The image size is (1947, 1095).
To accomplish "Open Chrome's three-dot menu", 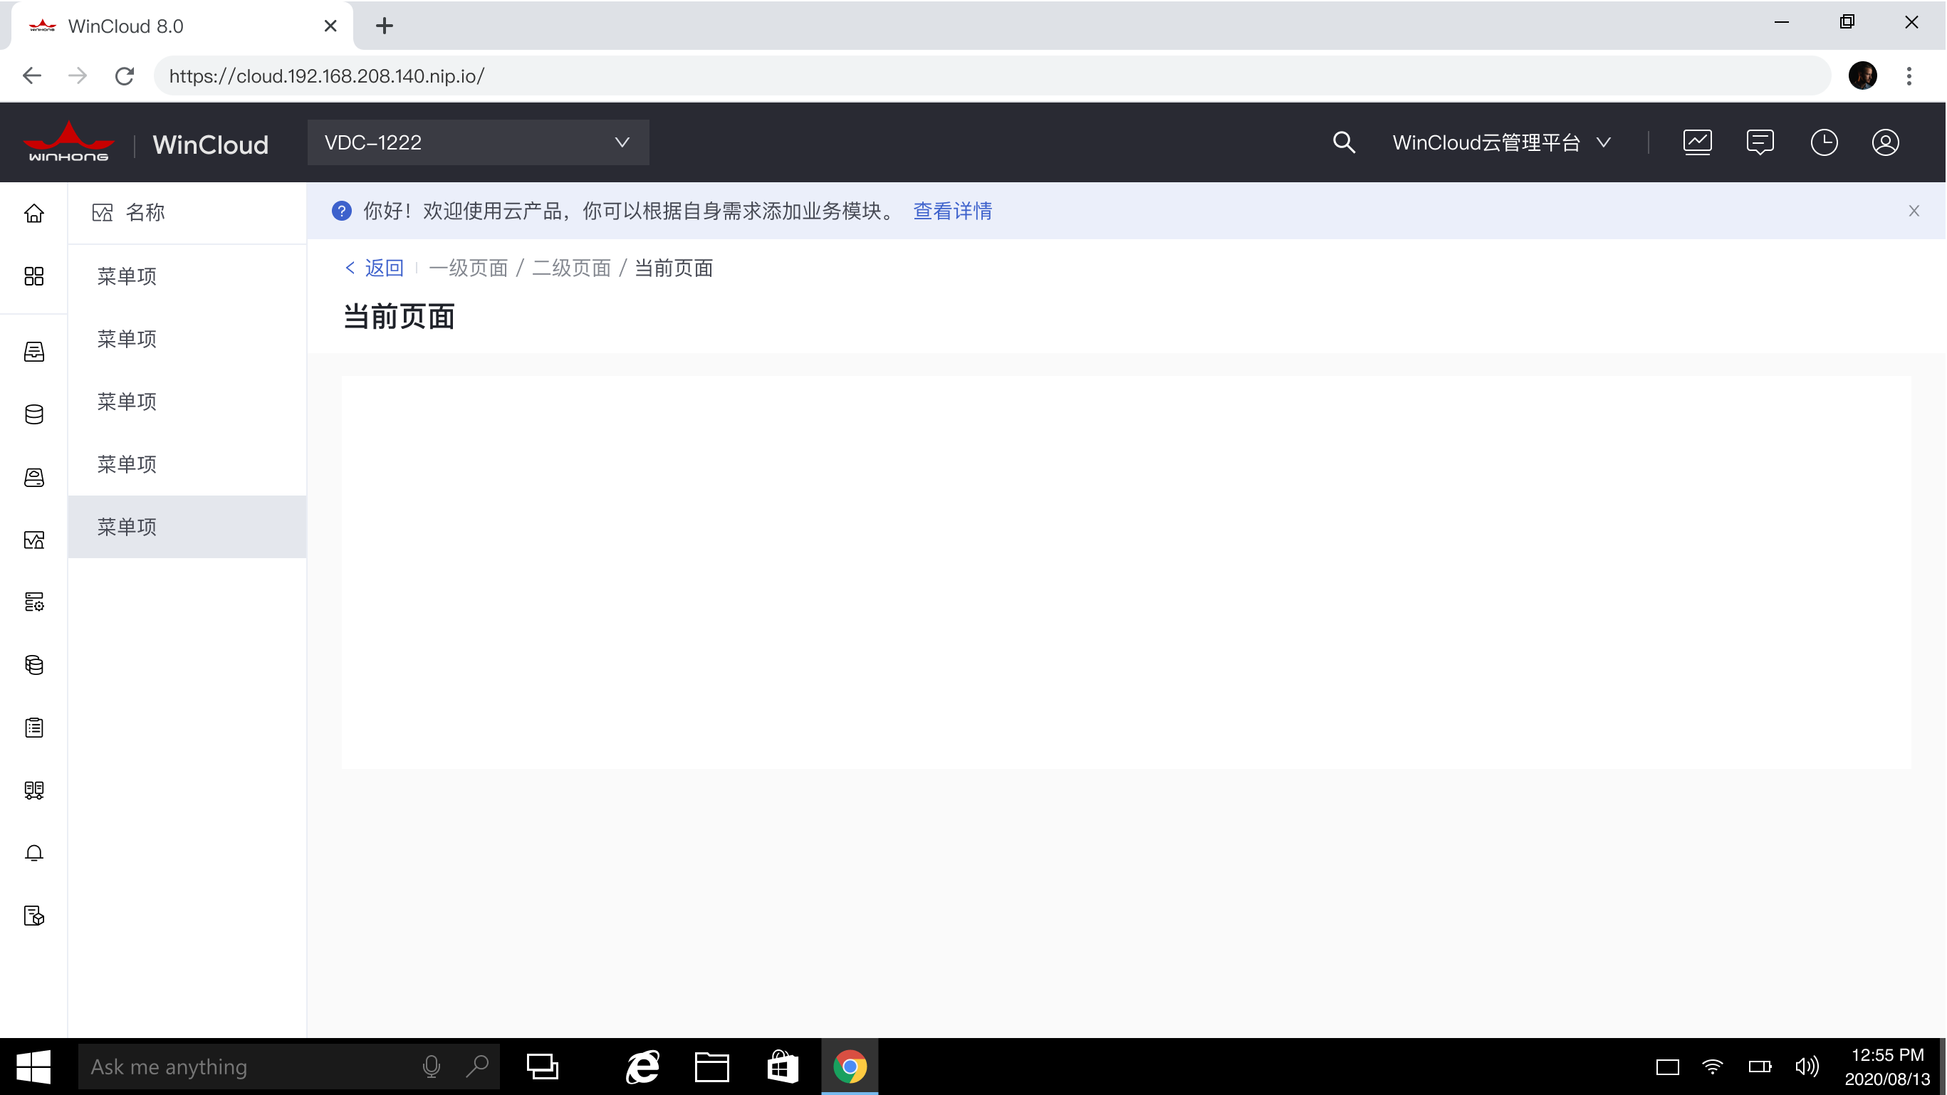I will pyautogui.click(x=1909, y=76).
